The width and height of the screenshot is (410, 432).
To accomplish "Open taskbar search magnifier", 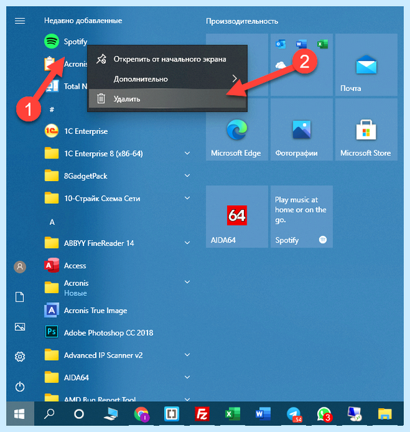I will pyautogui.click(x=49, y=414).
